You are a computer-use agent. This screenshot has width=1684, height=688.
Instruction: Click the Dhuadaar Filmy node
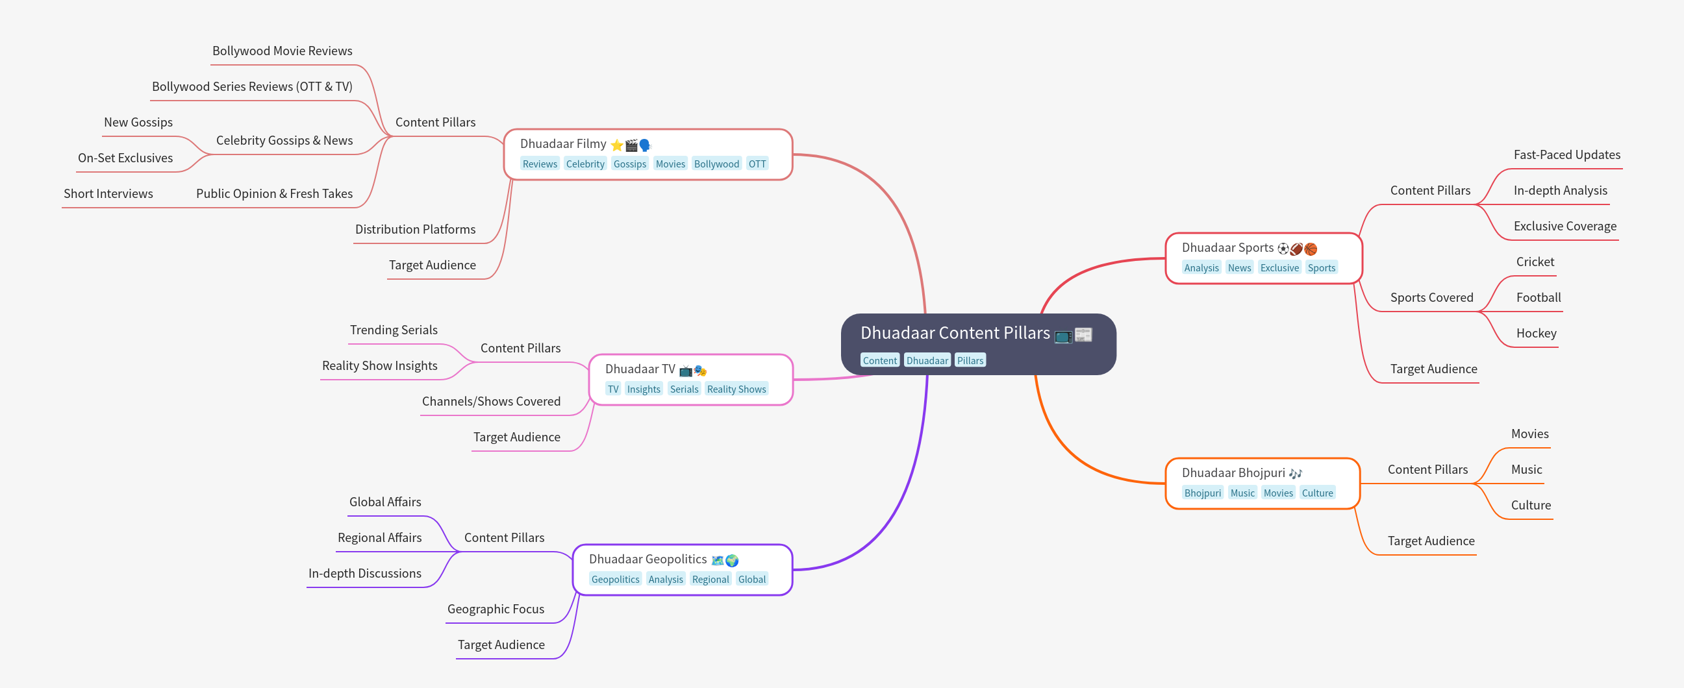[648, 154]
